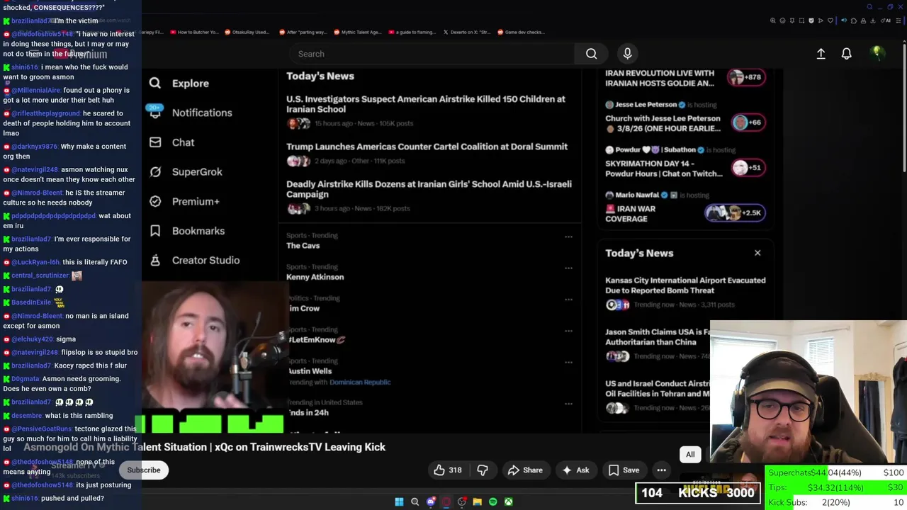Image resolution: width=907 pixels, height=510 pixels.
Task: Open Discord from the taskbar
Action: tap(430, 501)
